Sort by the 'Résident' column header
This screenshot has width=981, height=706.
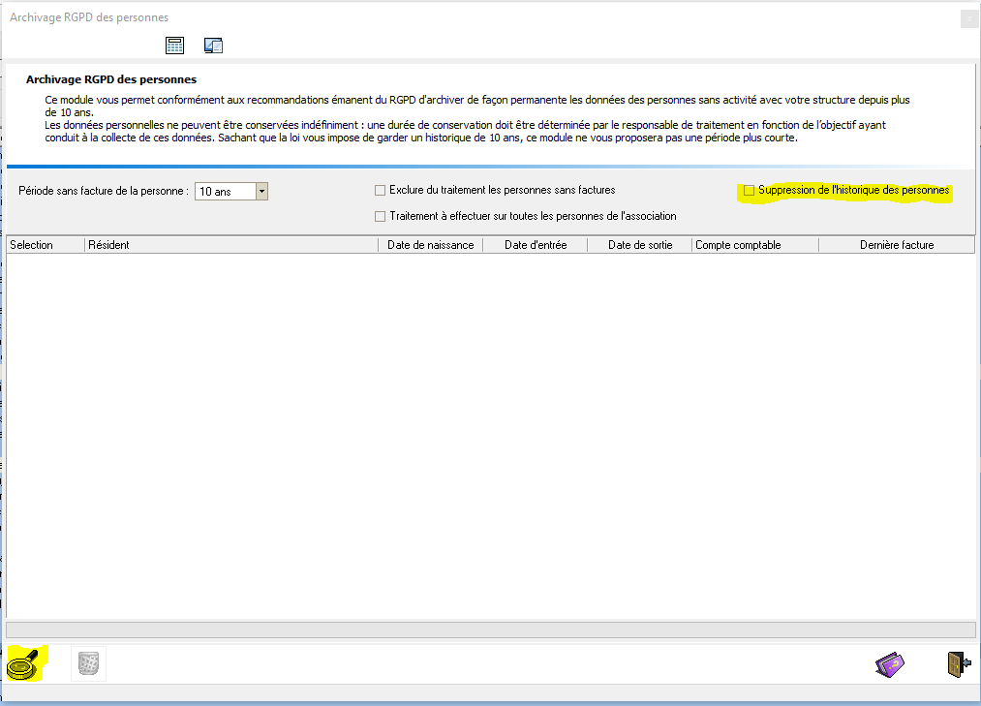[x=231, y=245]
